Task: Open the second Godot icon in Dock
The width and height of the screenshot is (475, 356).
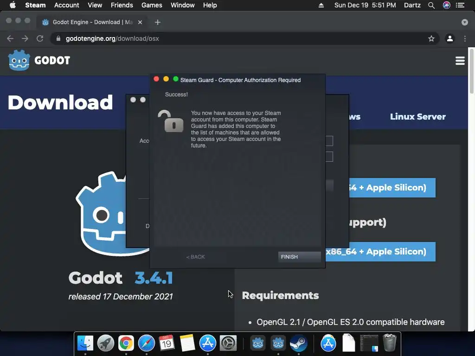Action: [x=278, y=343]
